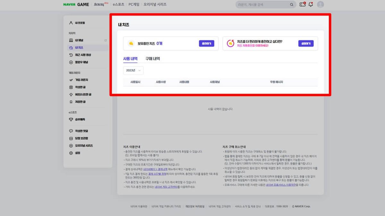Open footer 서비스 소개 및 제휴 안내 link

(248, 206)
